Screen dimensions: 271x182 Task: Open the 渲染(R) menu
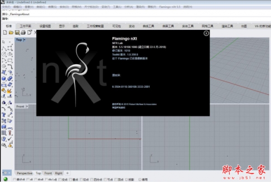point(140,7)
